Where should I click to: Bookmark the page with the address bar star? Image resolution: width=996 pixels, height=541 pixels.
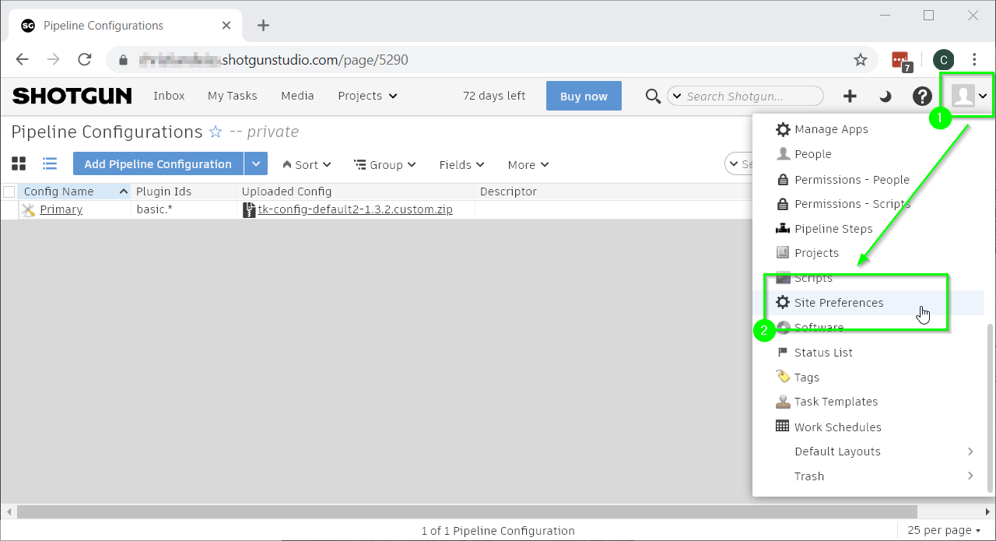861,59
